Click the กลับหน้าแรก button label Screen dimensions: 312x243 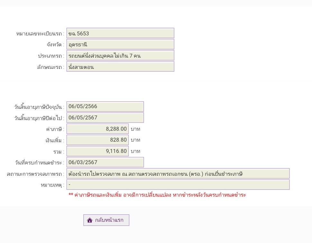pos(109,220)
